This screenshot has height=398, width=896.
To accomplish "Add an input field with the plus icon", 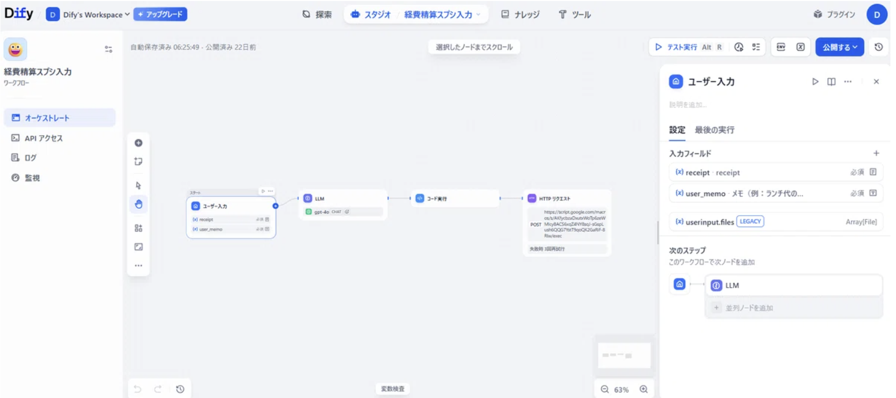I will click(876, 153).
